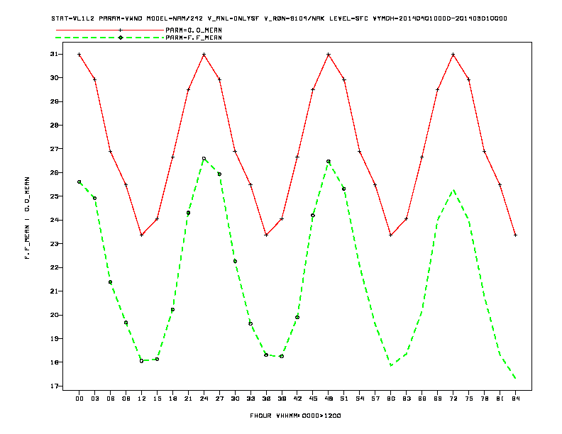Click the red plus marker at hour 00
This screenshot has height=434, width=562.
point(79,55)
